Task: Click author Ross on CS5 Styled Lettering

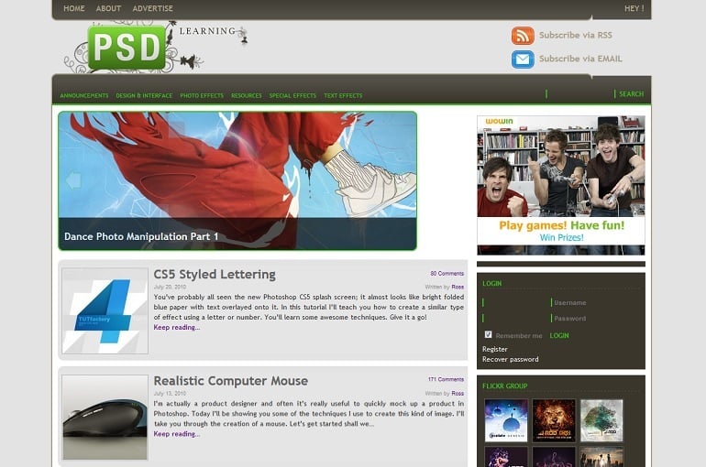Action: tap(458, 287)
